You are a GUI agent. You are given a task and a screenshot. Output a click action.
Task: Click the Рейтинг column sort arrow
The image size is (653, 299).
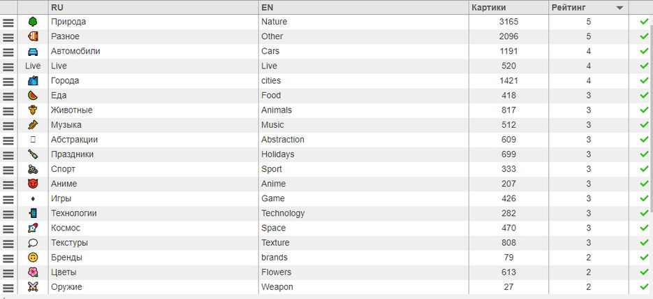point(619,8)
